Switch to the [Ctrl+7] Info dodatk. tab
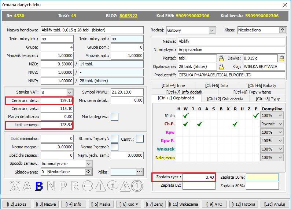The width and height of the screenshot is (291, 209). pyautogui.click(x=185, y=92)
